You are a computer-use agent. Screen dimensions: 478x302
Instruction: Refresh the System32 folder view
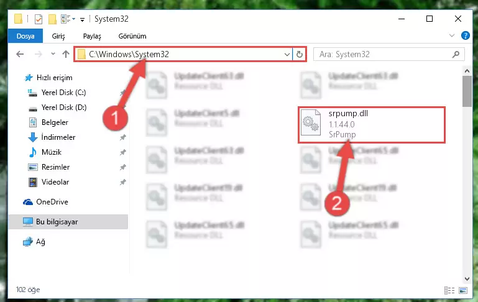click(x=300, y=54)
